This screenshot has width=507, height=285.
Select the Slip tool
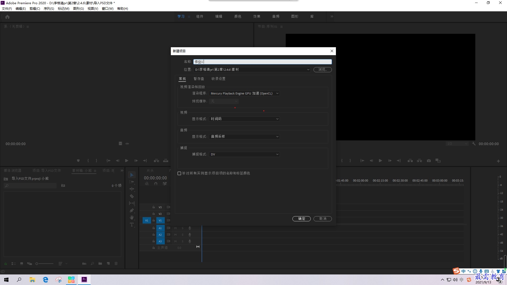click(x=132, y=203)
